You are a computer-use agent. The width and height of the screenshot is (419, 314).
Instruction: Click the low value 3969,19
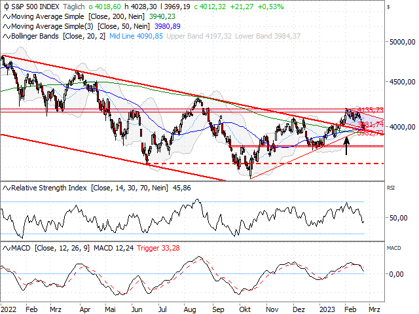[x=177, y=7]
